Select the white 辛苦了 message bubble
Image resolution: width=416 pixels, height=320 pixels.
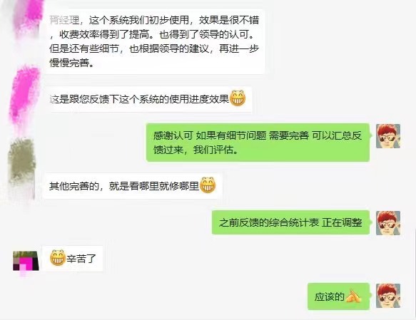point(73,258)
